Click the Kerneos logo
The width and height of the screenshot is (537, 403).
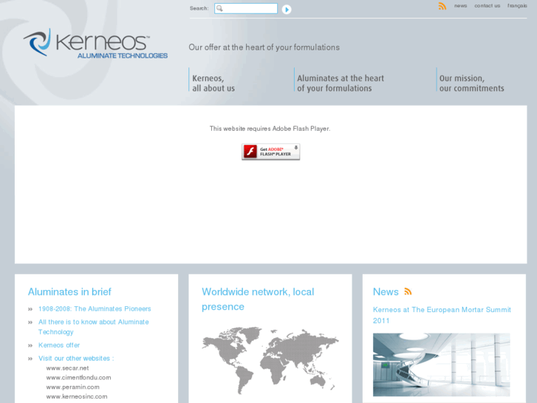[95, 44]
